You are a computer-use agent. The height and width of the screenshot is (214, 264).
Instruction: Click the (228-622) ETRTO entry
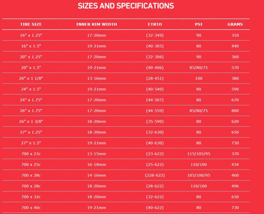point(155,175)
